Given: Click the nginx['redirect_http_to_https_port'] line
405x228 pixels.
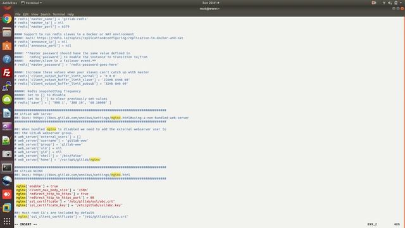Looking at the screenshot, I should pyautogui.click(x=55, y=198).
